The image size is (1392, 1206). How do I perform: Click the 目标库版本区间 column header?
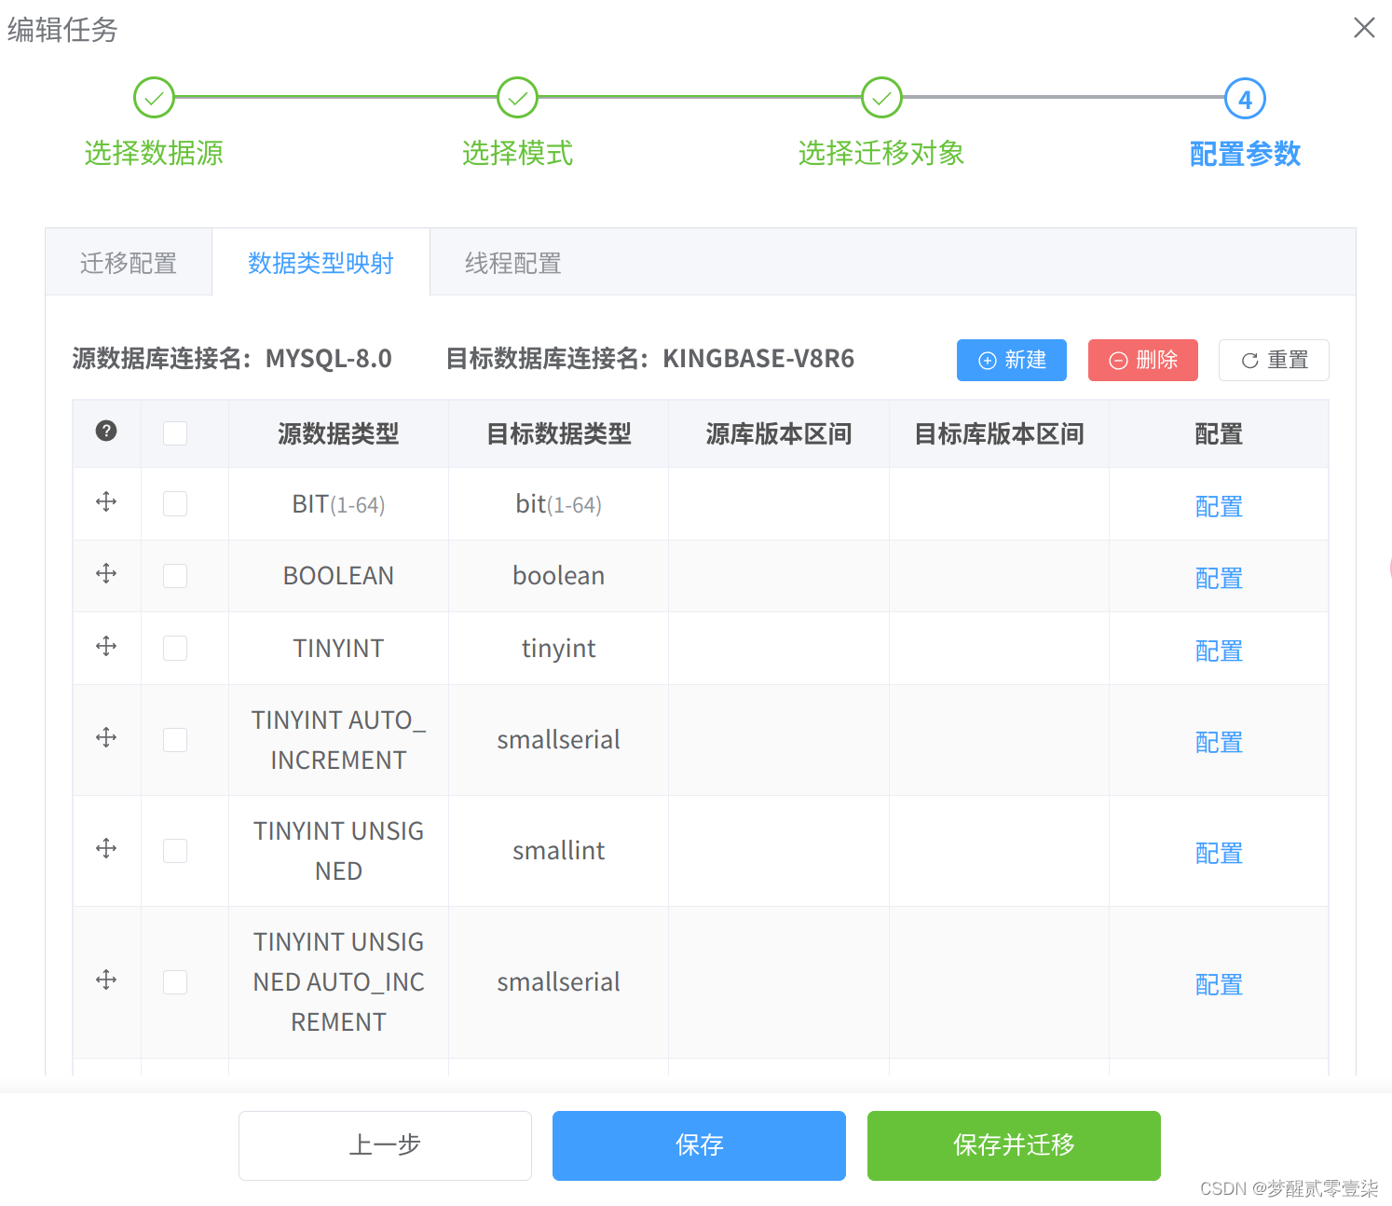(x=999, y=433)
